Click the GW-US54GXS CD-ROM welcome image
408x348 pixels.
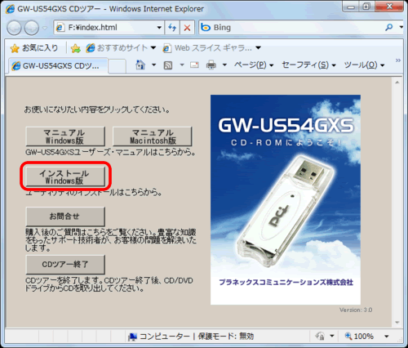286,199
